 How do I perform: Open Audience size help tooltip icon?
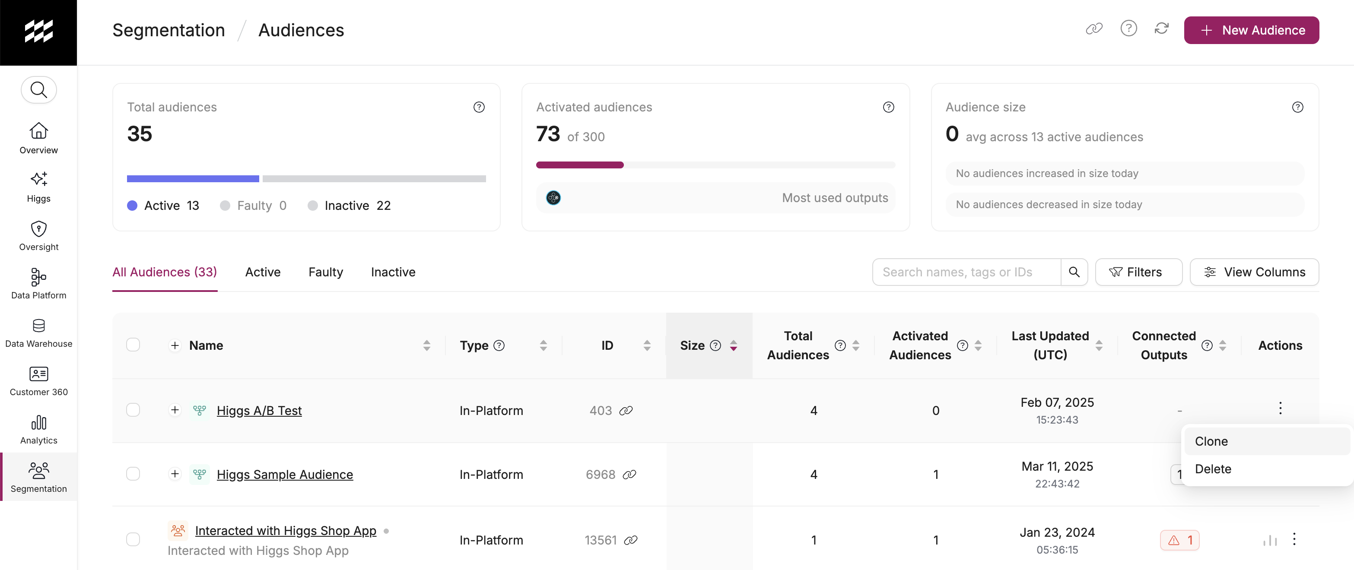click(x=1297, y=107)
